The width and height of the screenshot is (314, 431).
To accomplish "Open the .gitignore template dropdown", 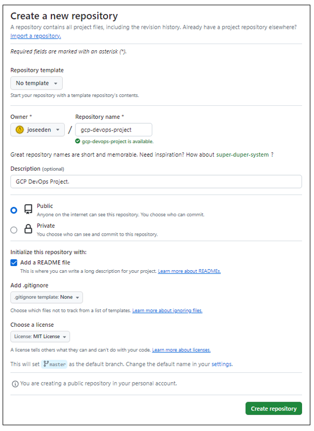I will [47, 297].
